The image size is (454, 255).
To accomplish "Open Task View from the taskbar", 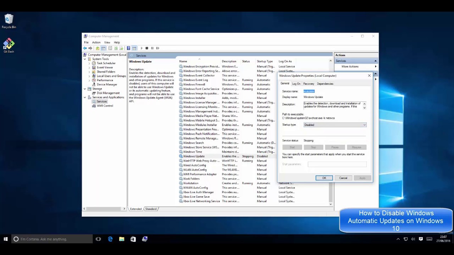I will (x=98, y=239).
